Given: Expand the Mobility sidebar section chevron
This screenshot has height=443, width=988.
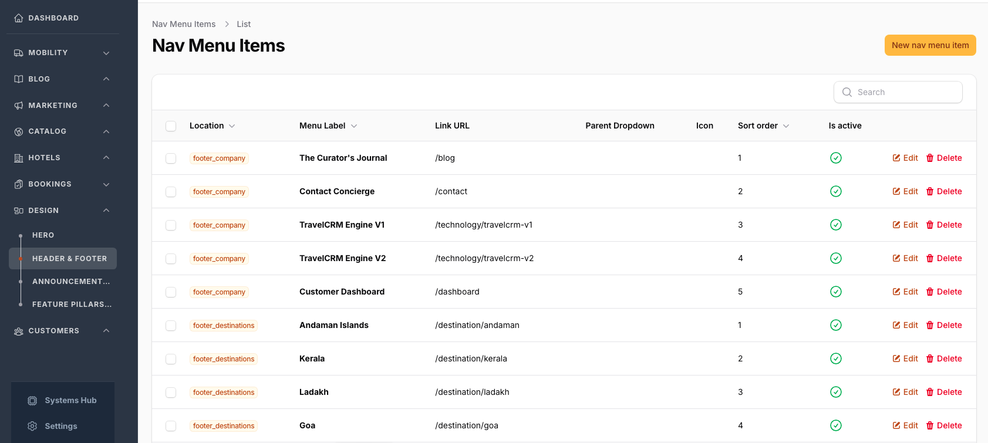Looking at the screenshot, I should click(x=106, y=53).
